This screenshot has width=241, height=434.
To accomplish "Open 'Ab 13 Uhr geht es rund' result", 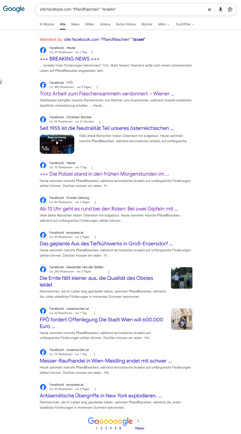I will pos(109,209).
